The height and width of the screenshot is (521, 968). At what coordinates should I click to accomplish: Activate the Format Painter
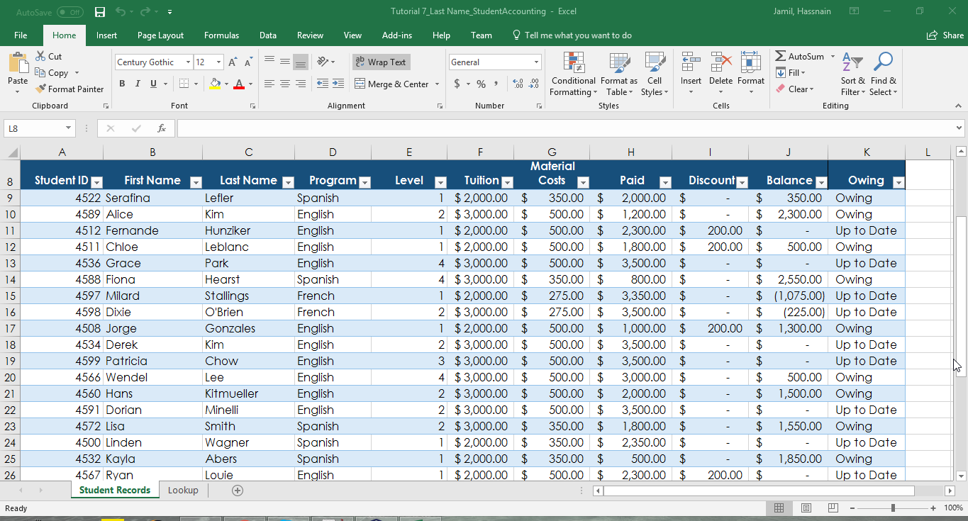pos(69,89)
